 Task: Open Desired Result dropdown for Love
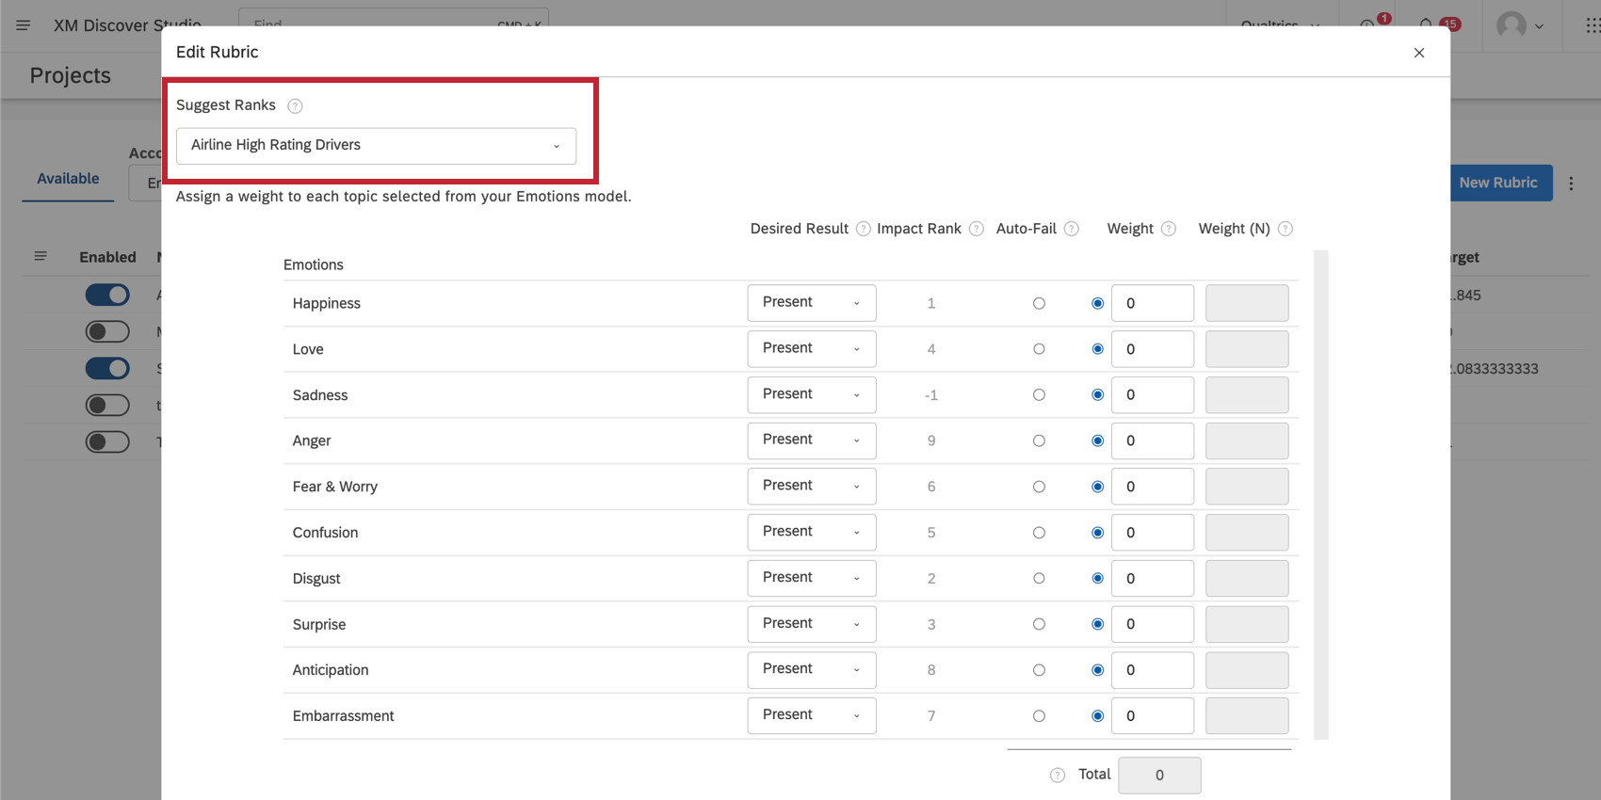click(811, 349)
